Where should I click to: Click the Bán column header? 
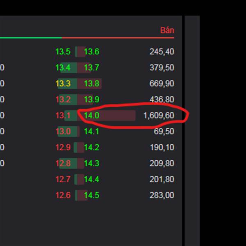(167, 30)
